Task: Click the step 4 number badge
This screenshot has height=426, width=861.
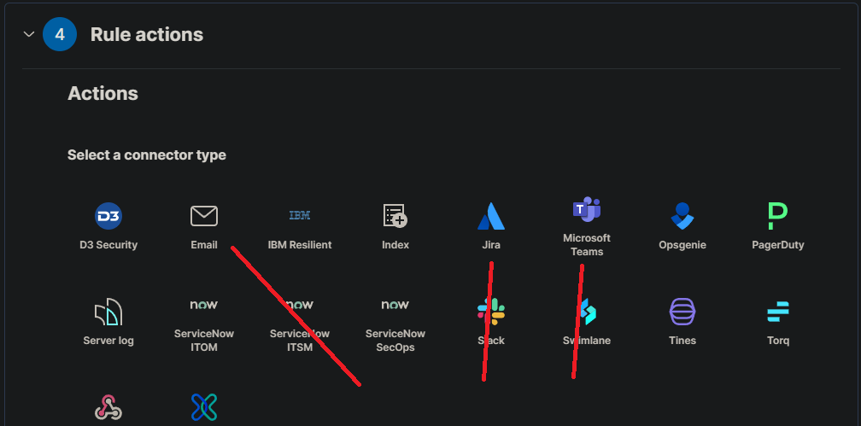Action: click(60, 35)
